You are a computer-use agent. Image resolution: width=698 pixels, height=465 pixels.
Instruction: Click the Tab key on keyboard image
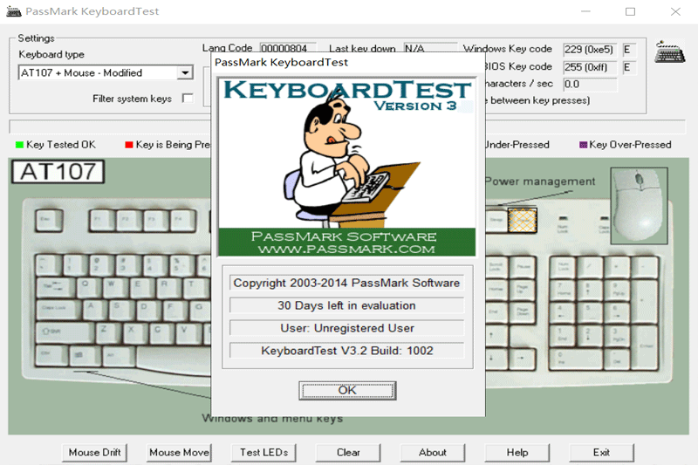point(55,287)
